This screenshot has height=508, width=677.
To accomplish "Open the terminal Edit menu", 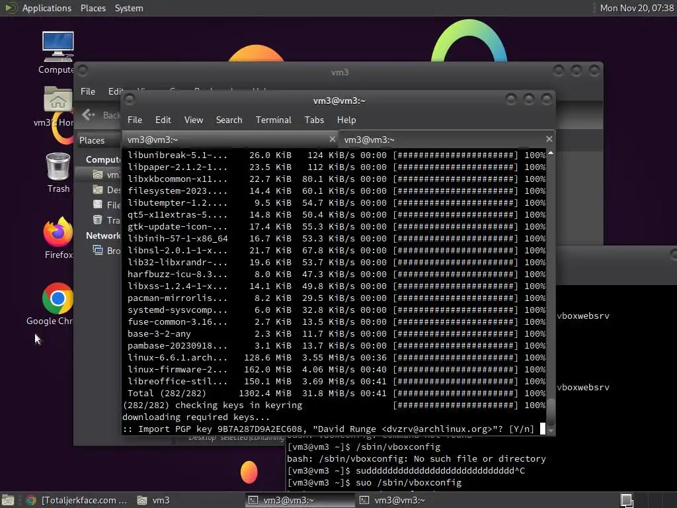I will 163,120.
